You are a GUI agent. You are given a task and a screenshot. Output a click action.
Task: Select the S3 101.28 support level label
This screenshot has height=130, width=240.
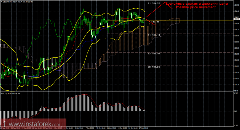[x=154, y=67]
